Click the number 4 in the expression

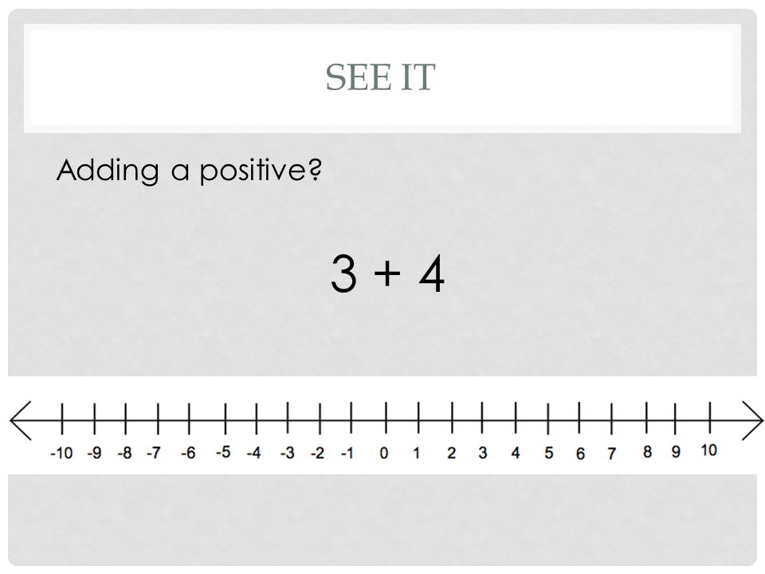pyautogui.click(x=432, y=273)
